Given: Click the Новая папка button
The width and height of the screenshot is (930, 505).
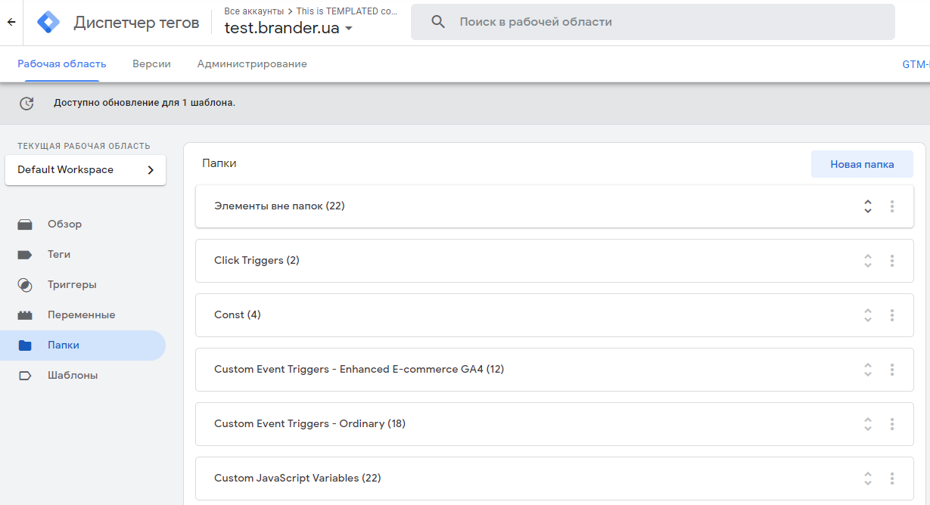Looking at the screenshot, I should [862, 164].
